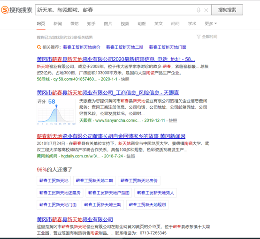This screenshot has height=239, width=260.
Task: Click suggestion chip 蕲春工贸新天地死人
Action: pos(155,193)
